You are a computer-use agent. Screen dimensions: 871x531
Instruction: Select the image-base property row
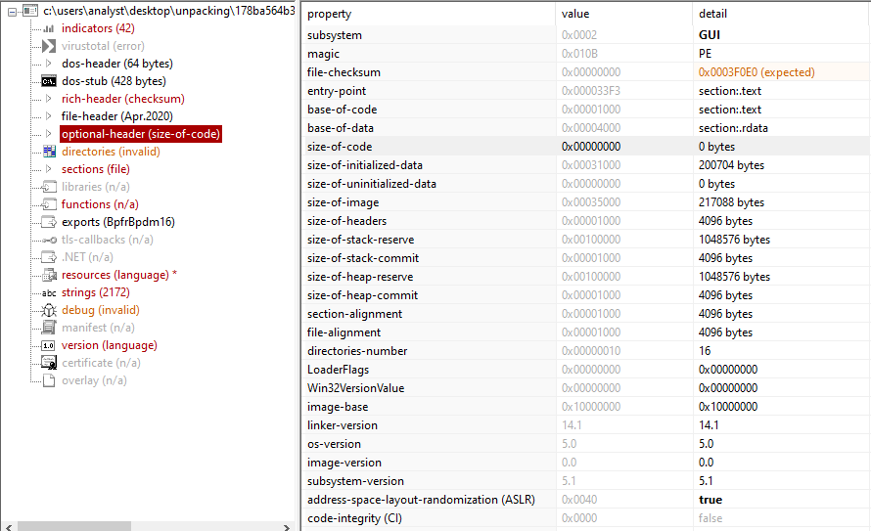point(586,407)
